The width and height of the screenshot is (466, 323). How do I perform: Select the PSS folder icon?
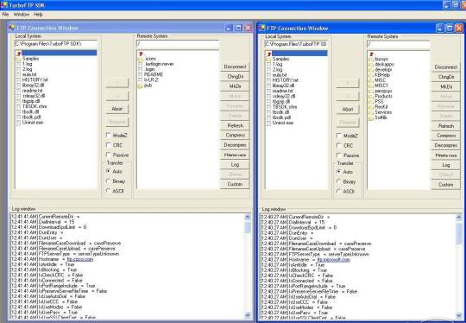click(371, 102)
